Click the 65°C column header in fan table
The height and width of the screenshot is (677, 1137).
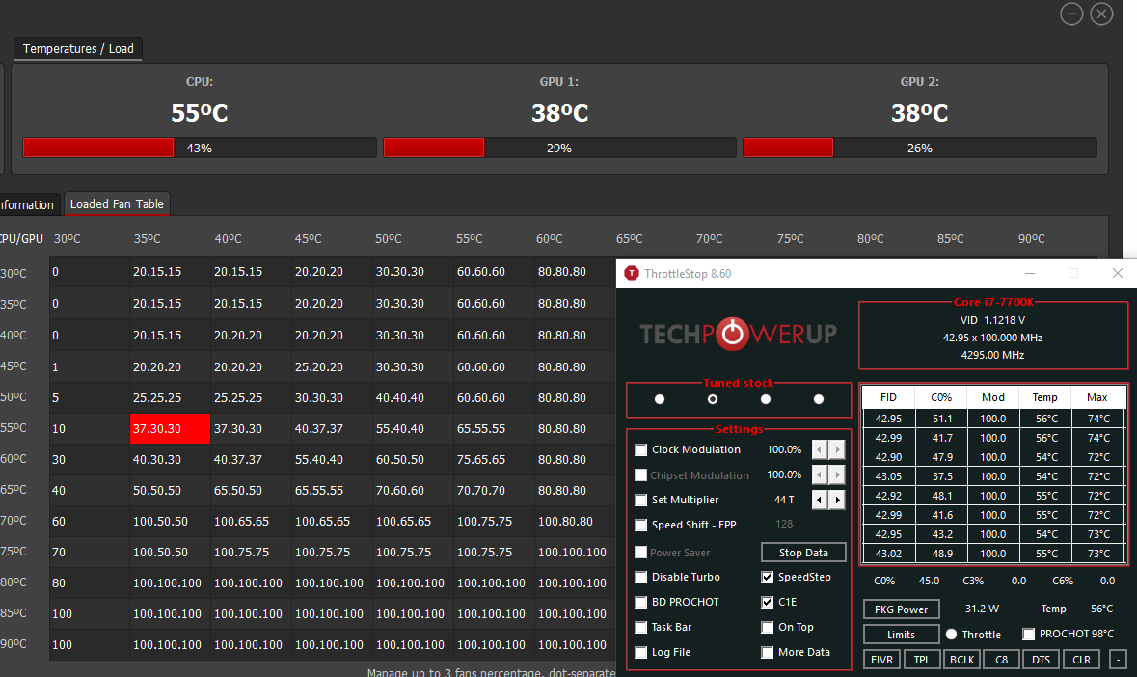(x=630, y=238)
